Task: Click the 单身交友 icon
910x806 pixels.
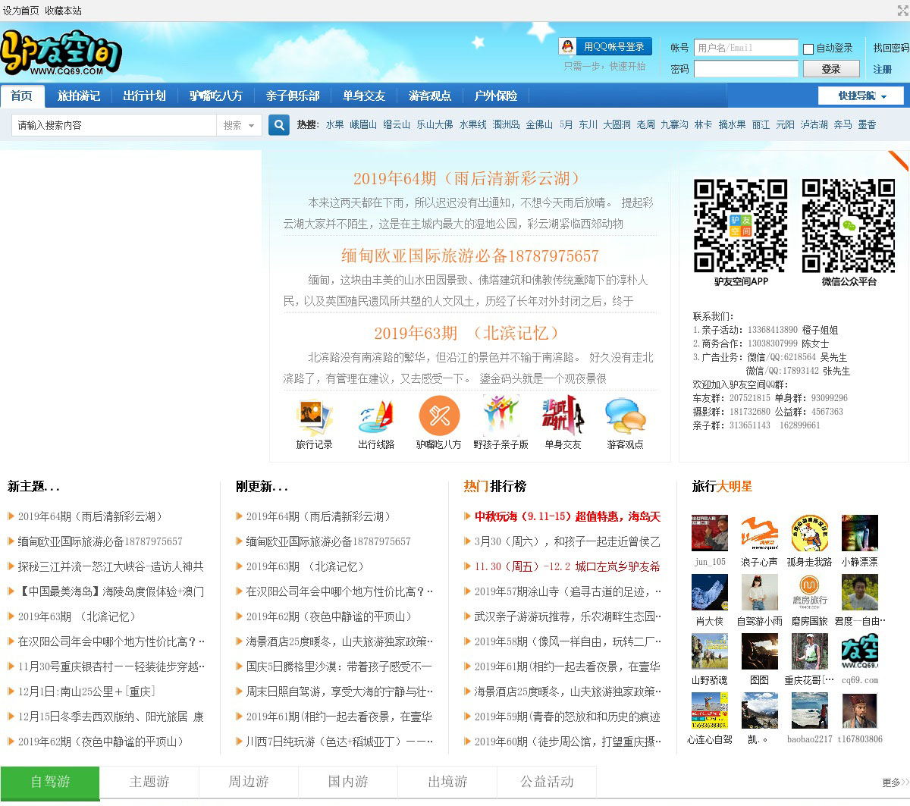Action: tap(563, 416)
